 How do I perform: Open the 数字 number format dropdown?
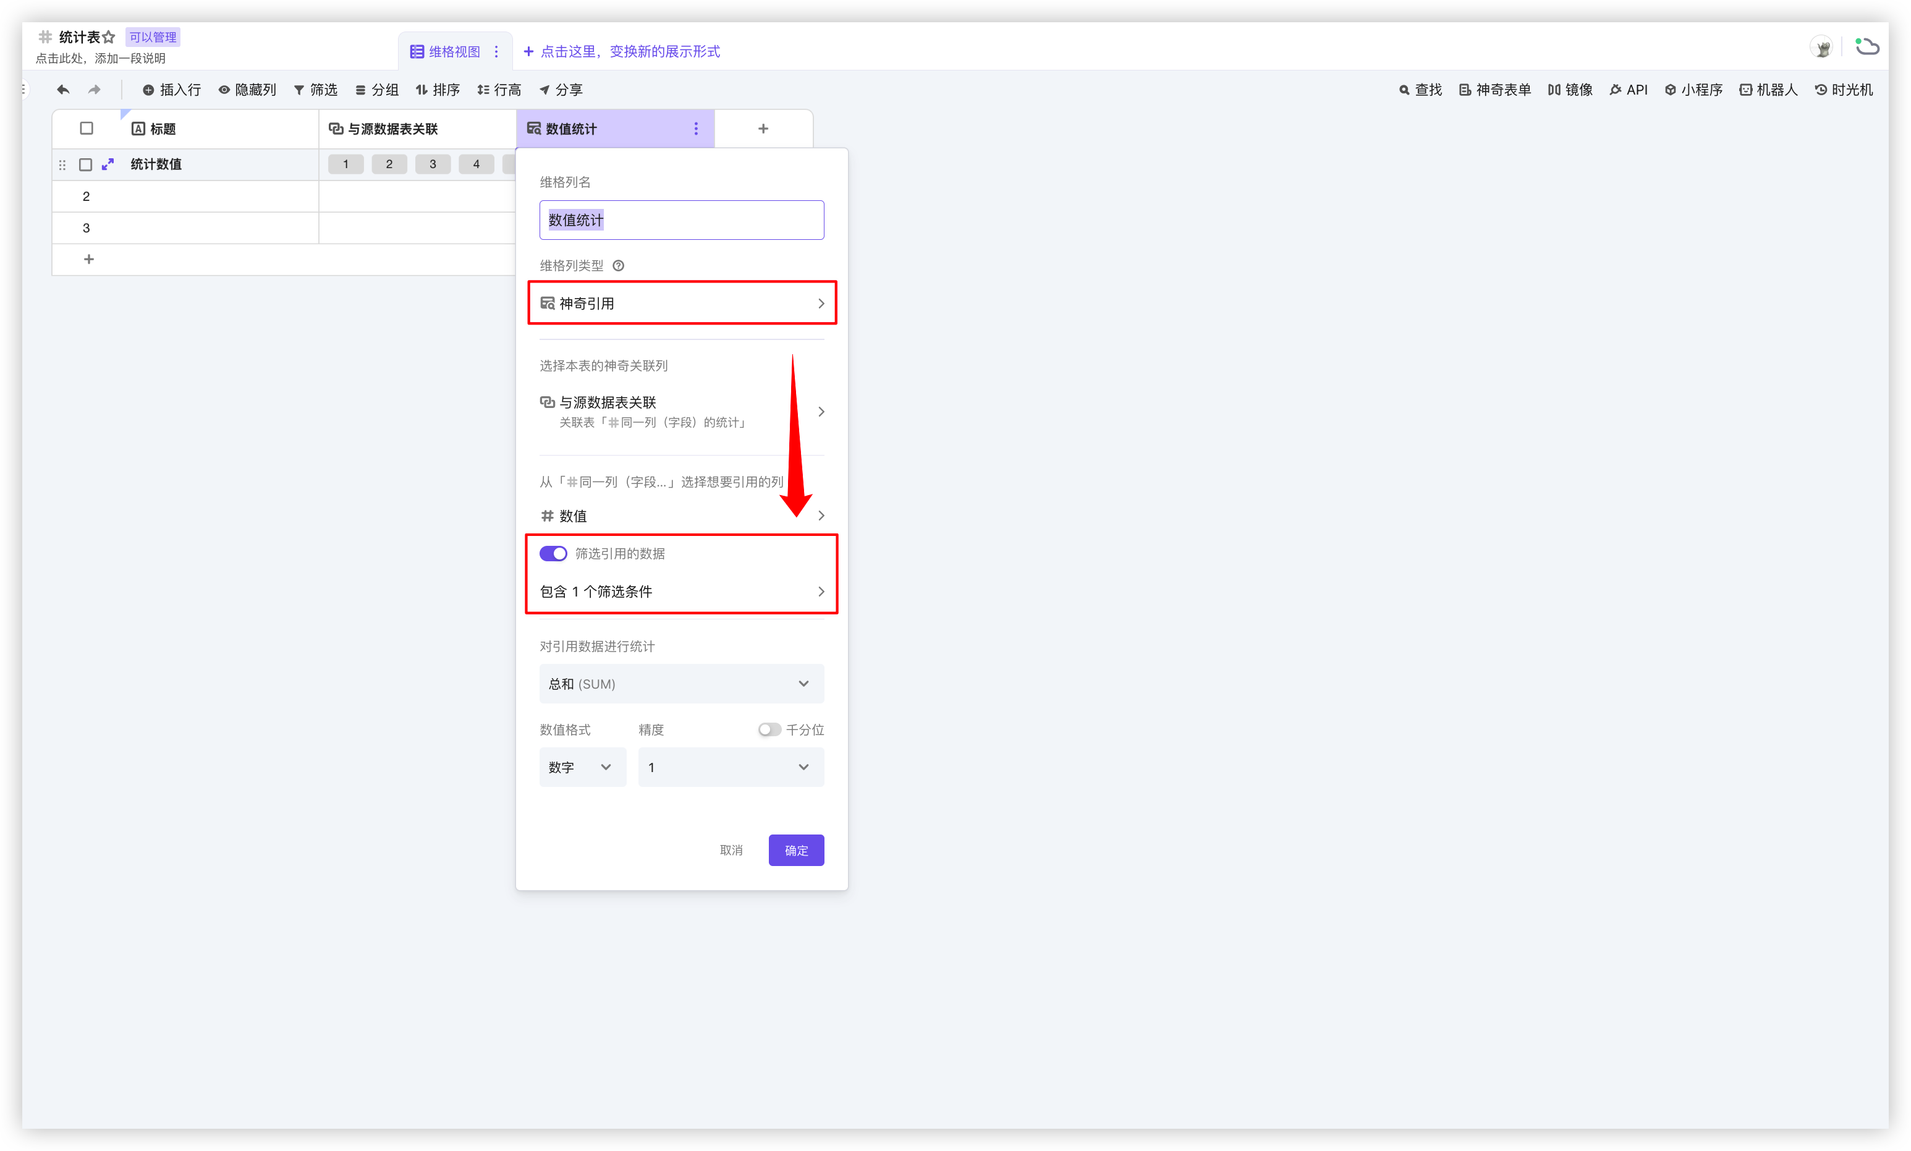tap(582, 767)
